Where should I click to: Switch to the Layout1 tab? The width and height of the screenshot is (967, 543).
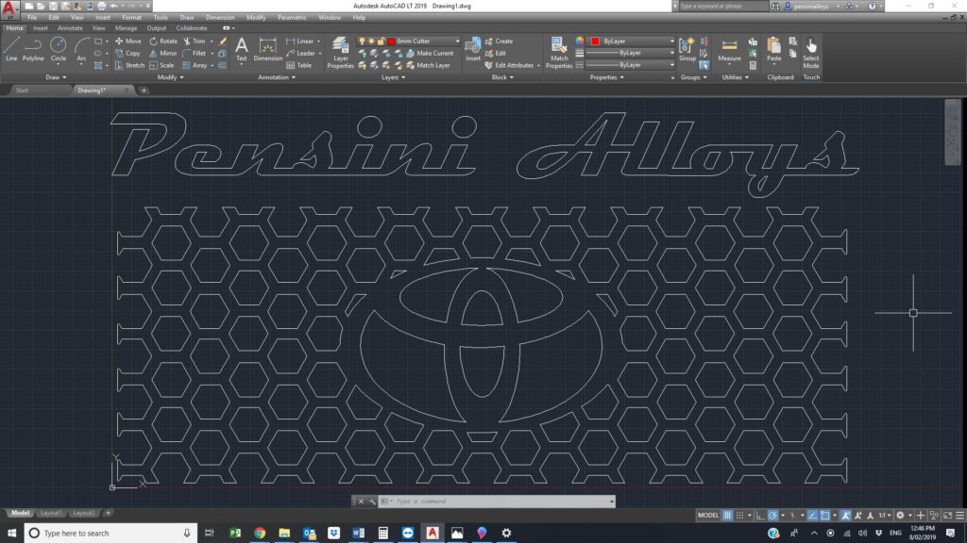[51, 513]
